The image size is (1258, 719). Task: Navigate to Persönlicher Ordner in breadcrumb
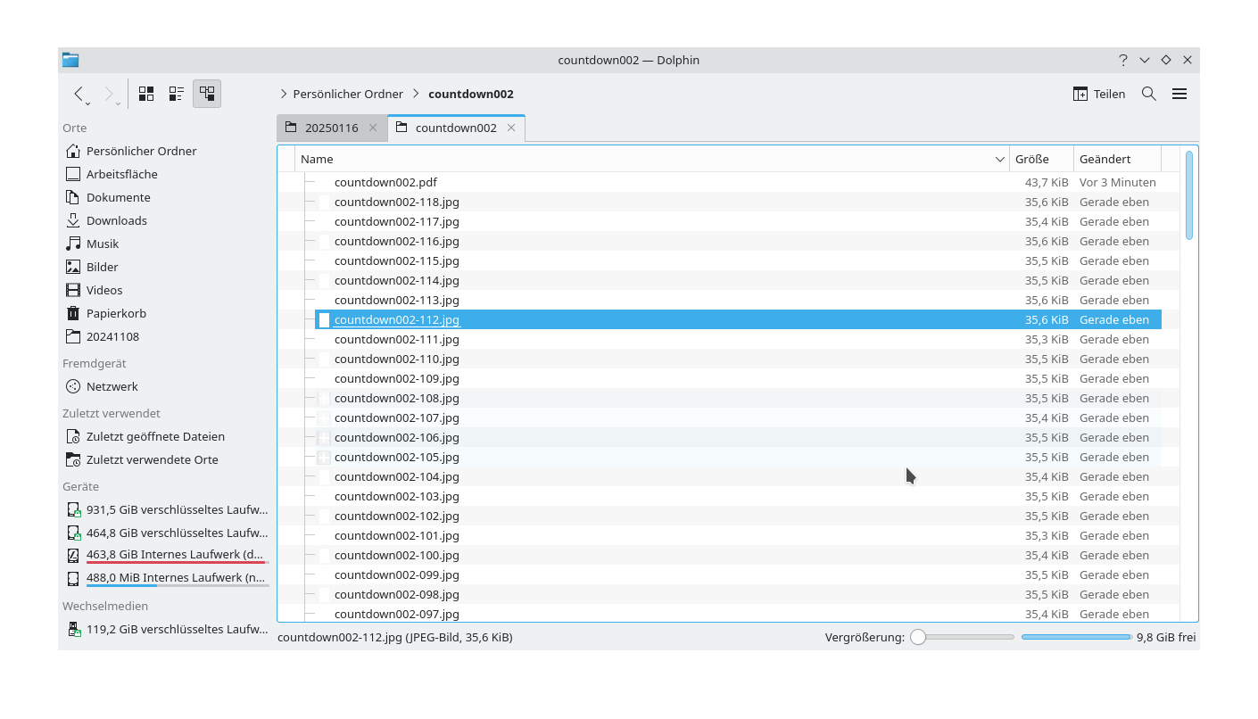click(348, 94)
